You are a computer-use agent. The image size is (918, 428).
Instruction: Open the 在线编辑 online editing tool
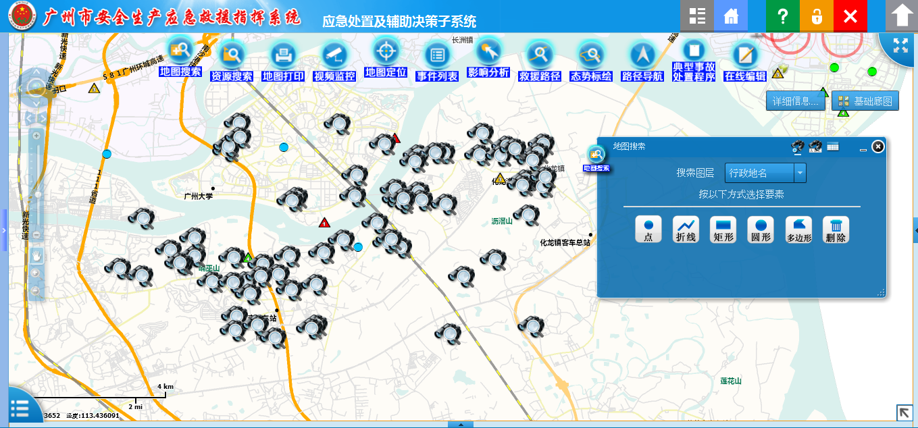[x=745, y=61]
